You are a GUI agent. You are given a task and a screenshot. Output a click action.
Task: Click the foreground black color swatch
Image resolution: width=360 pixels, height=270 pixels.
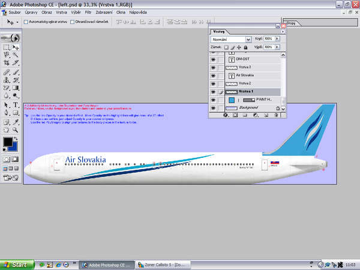8,142
